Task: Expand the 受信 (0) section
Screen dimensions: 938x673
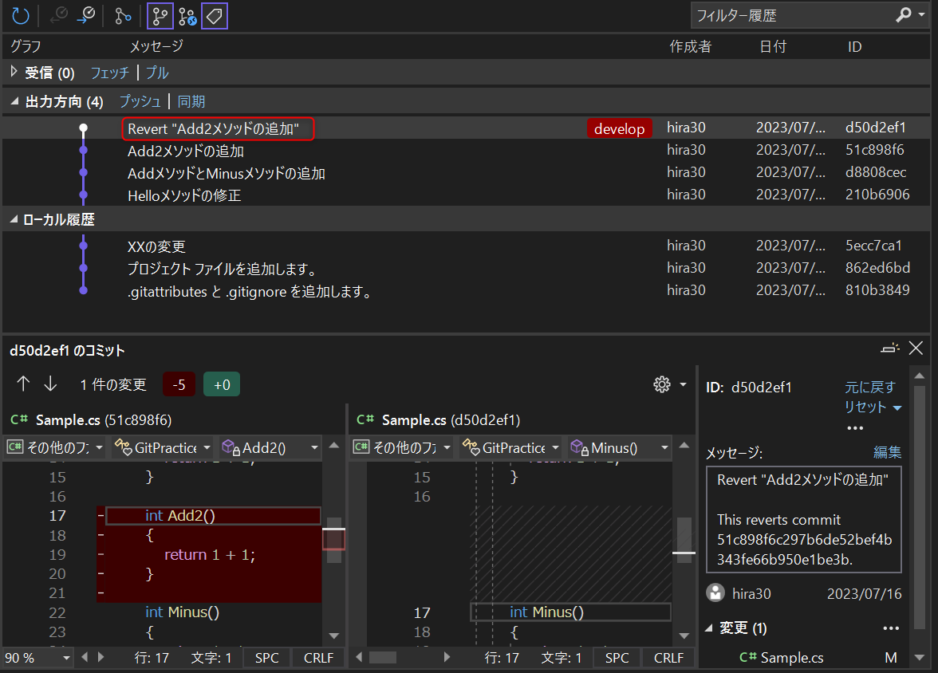Action: coord(14,72)
